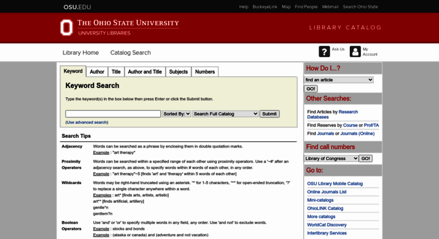439x239 pixels.
Task: Switch to the Author and Title tab
Action: tap(145, 72)
